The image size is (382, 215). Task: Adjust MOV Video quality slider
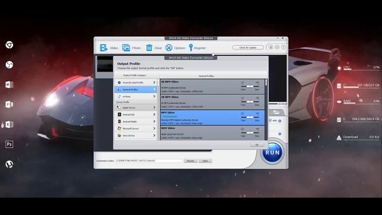point(249,133)
